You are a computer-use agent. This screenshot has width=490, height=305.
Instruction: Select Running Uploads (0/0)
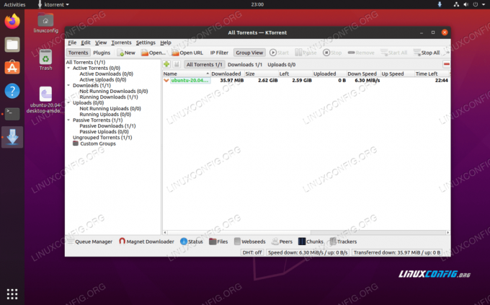point(105,114)
